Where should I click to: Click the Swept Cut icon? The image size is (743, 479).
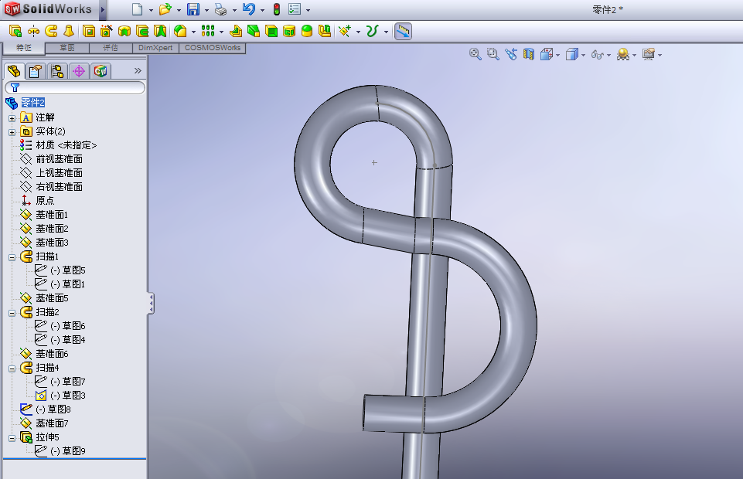click(x=142, y=31)
